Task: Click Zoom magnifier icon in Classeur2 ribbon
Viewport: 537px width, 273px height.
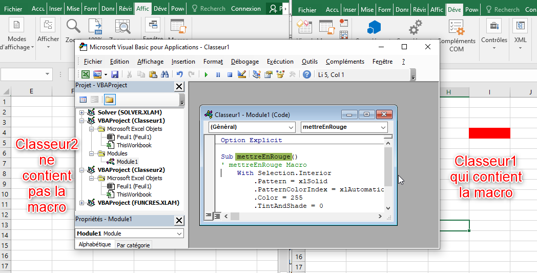Action: coord(74,27)
